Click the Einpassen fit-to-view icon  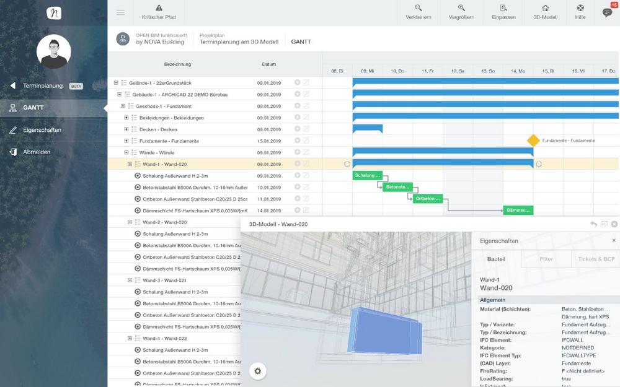tap(503, 8)
